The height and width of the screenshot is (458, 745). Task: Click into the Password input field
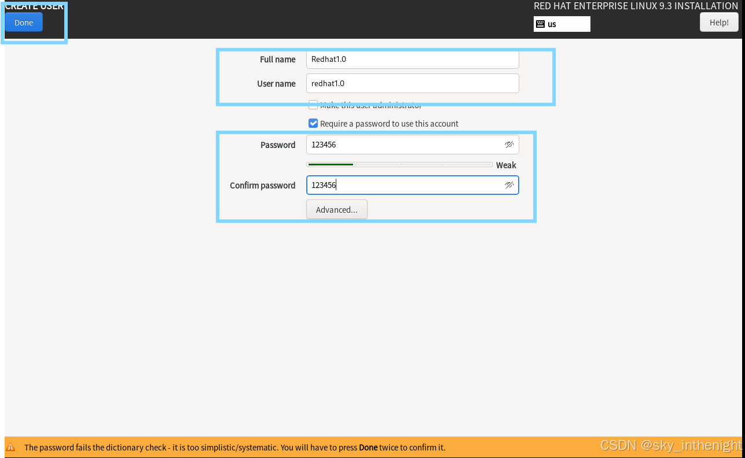pyautogui.click(x=413, y=145)
